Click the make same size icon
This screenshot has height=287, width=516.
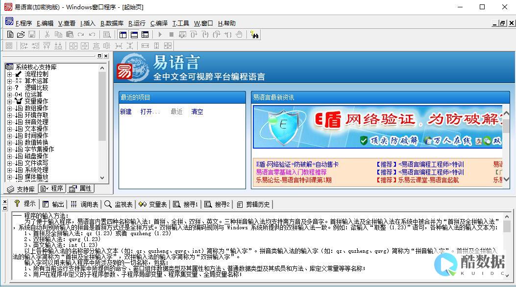tap(168, 45)
